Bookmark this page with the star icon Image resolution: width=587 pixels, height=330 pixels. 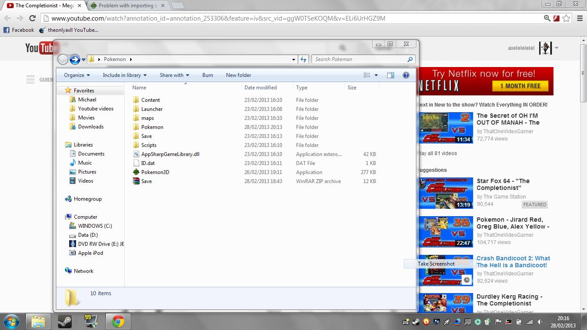(566, 18)
